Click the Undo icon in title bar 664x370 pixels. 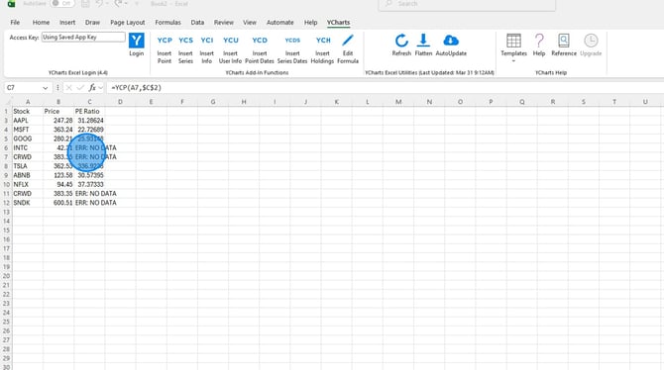(99, 3)
